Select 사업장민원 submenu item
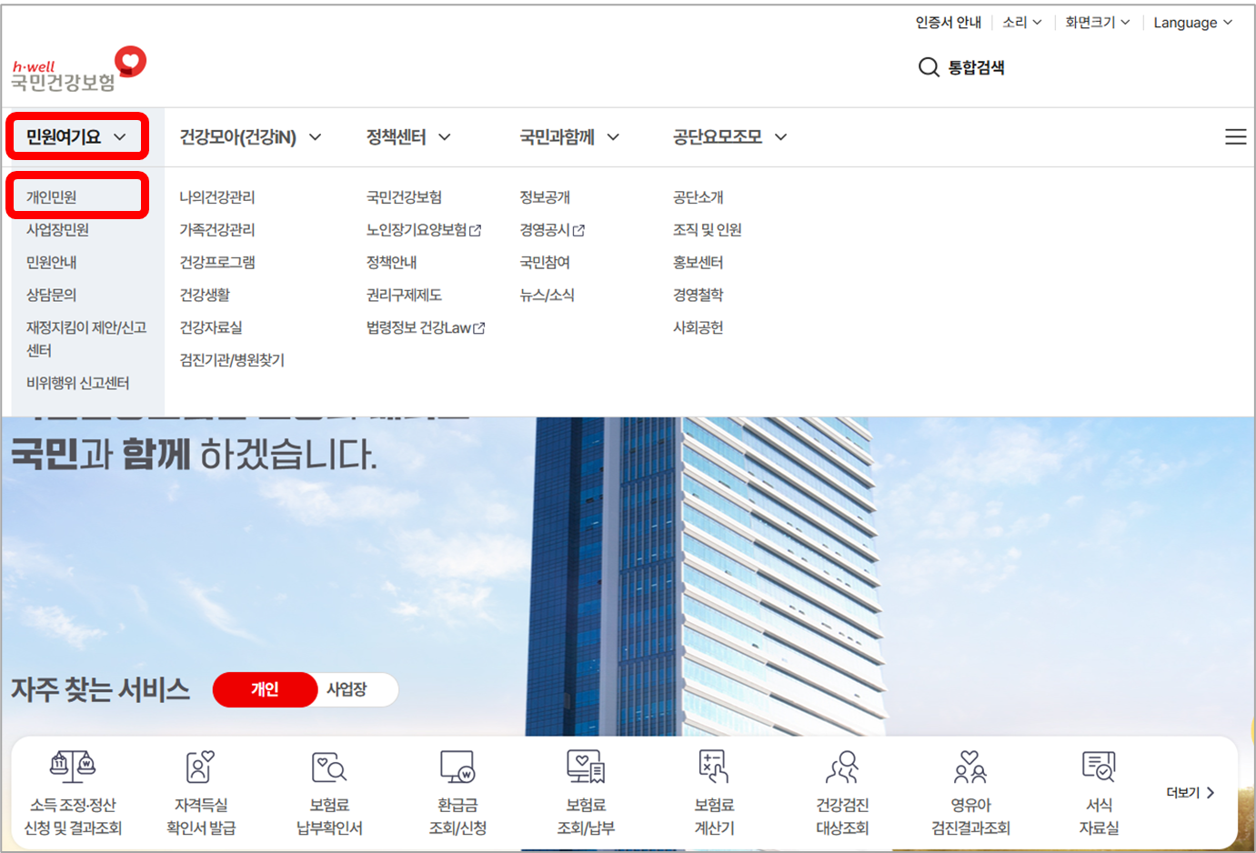Screen dimensions: 1256x853 pyautogui.click(x=57, y=230)
